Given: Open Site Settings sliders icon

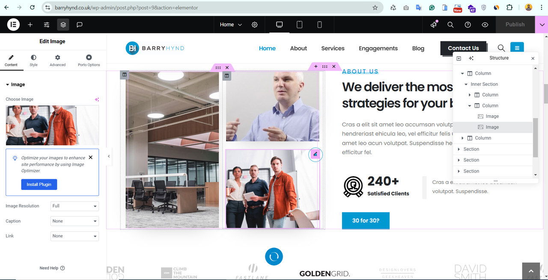Looking at the screenshot, I should coord(47,25).
